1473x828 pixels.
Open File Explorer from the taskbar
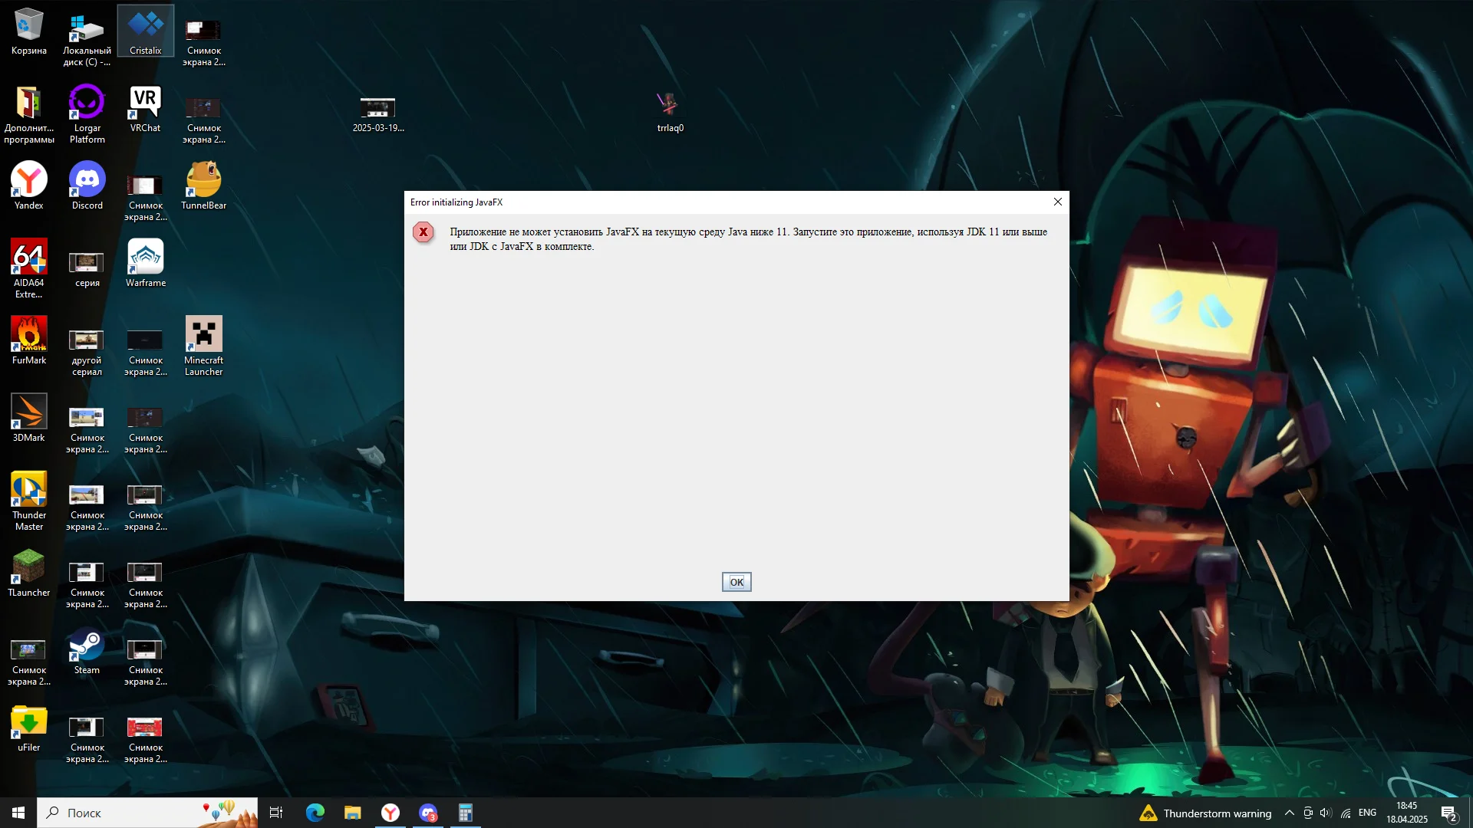click(x=352, y=813)
